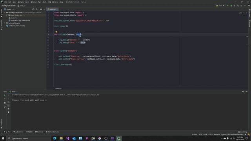Open Microsoft Edge from taskbar
This screenshot has width=251, height=141.
pos(55,138)
